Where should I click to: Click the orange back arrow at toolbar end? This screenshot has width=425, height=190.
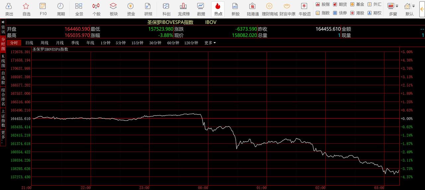[422, 9]
